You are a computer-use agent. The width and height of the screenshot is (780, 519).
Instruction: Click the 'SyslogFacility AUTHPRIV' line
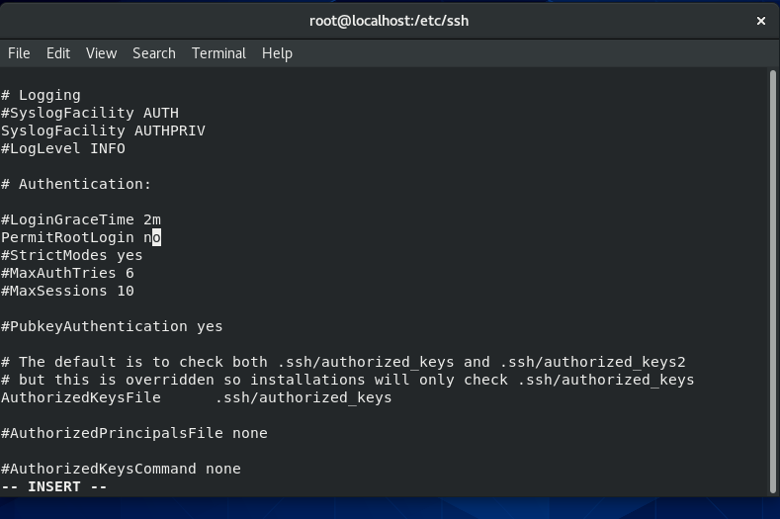click(103, 130)
